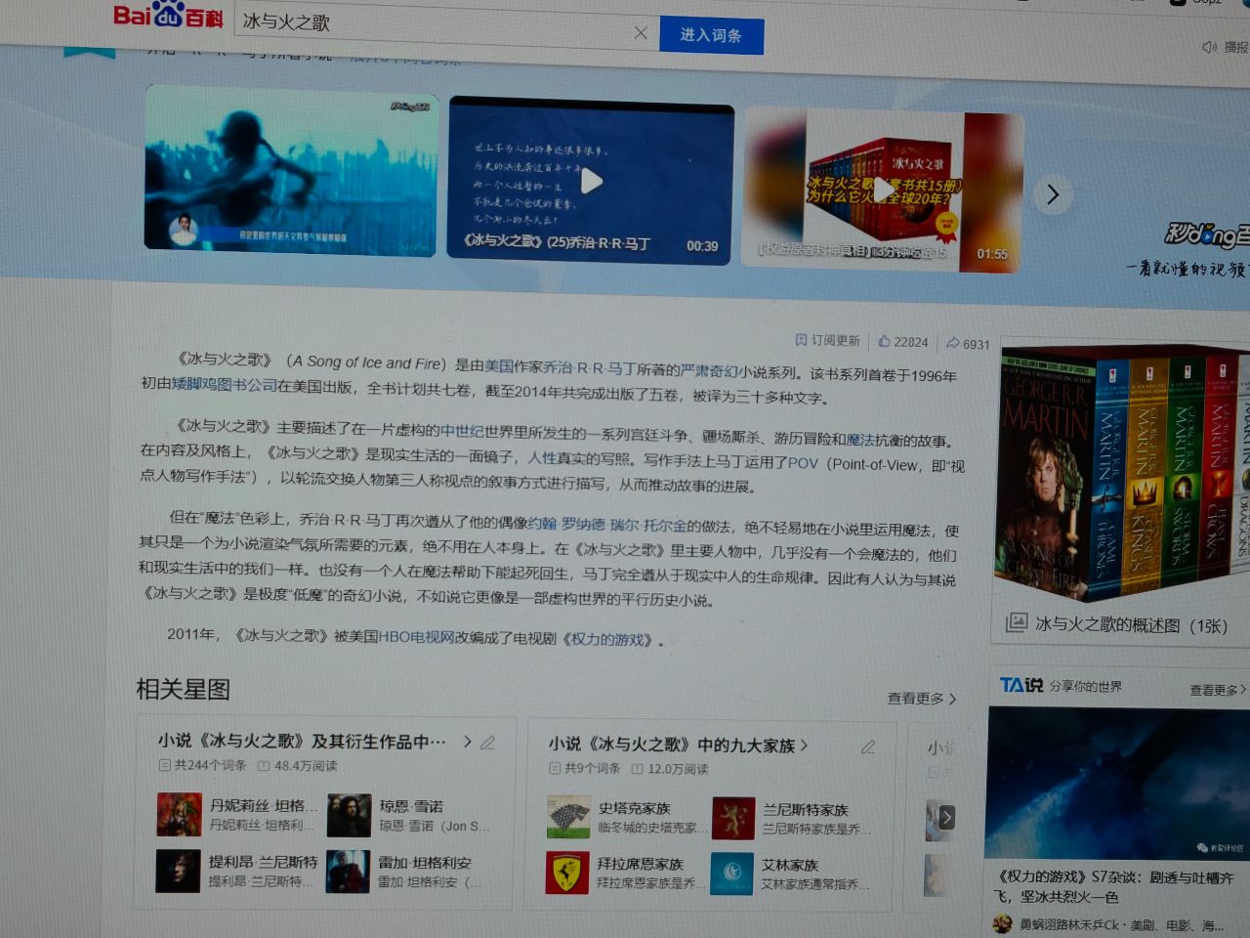Screen dimensions: 1250x938
Task: Open the 约翰·罗纳德·瑞尔·托尔金 link
Action: [x=607, y=525]
